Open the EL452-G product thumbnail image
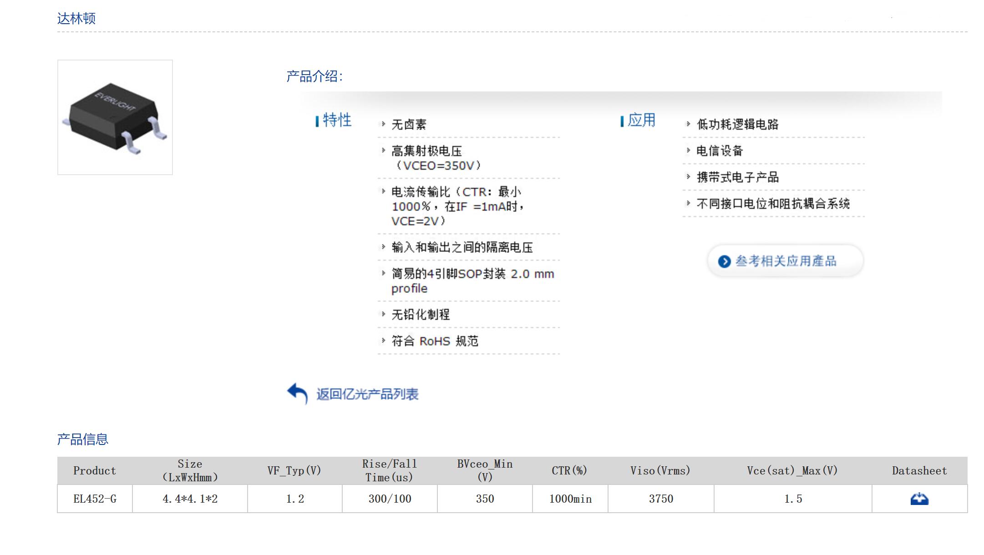This screenshot has height=555, width=984. click(115, 117)
